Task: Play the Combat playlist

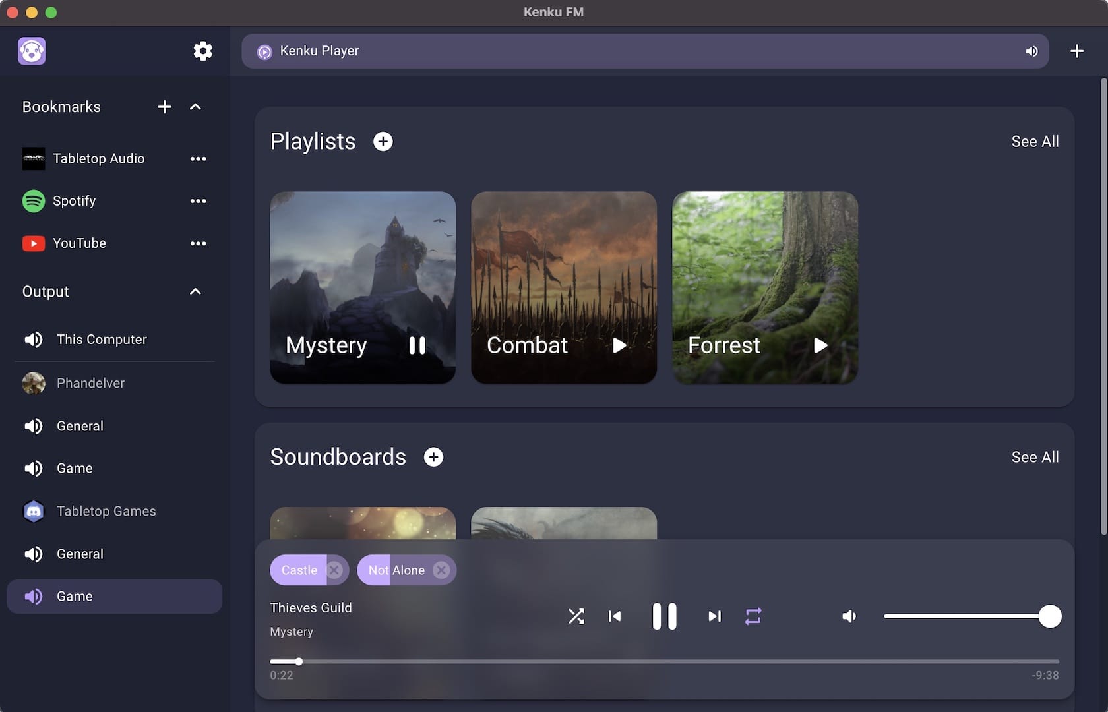Action: coord(619,345)
